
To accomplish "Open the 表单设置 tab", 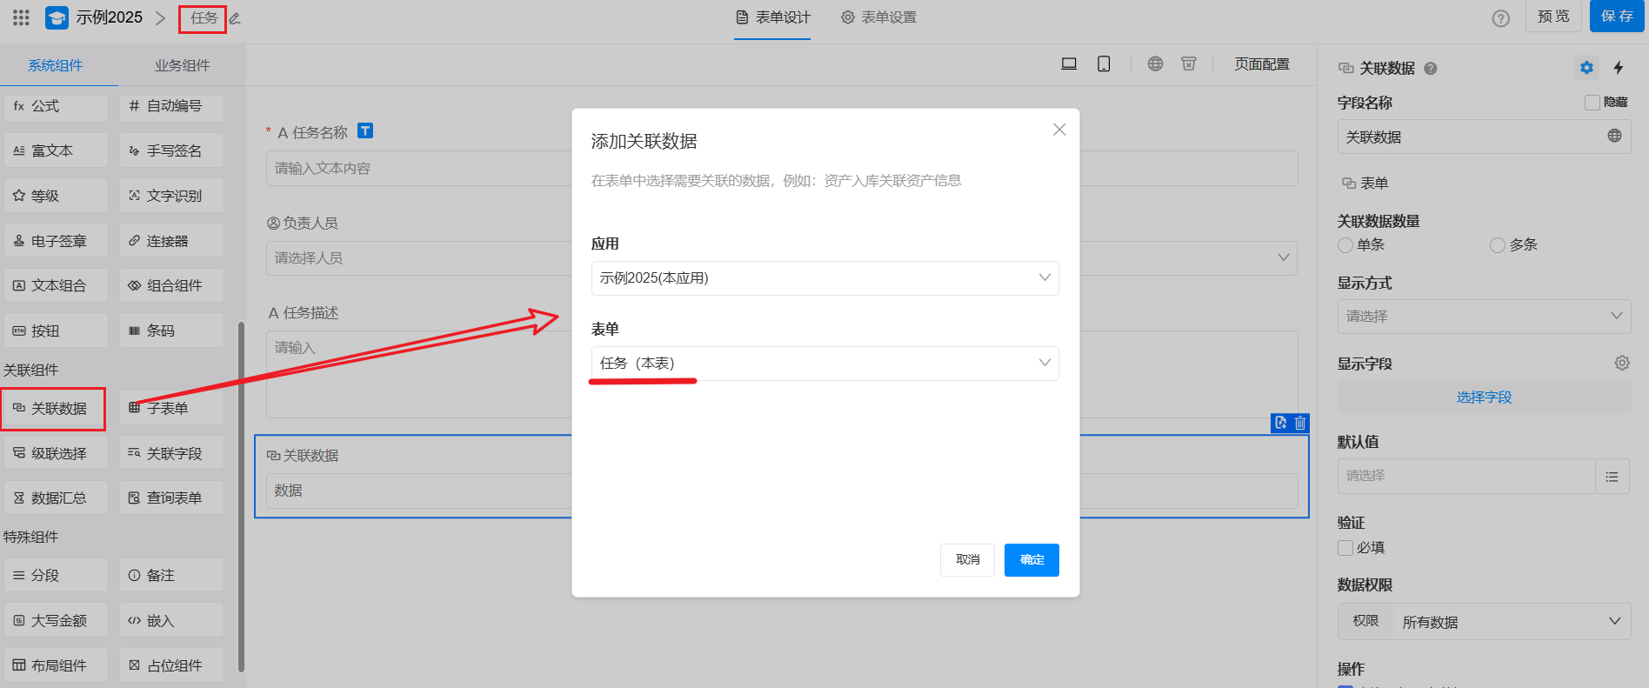I will click(878, 17).
